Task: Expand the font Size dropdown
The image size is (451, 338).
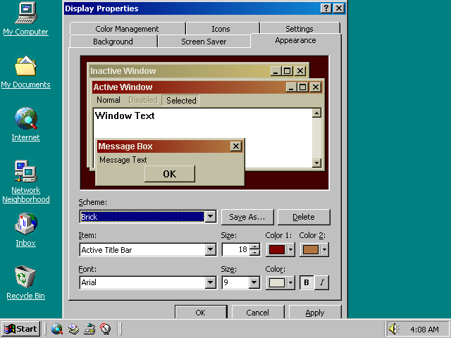Action: point(254,282)
